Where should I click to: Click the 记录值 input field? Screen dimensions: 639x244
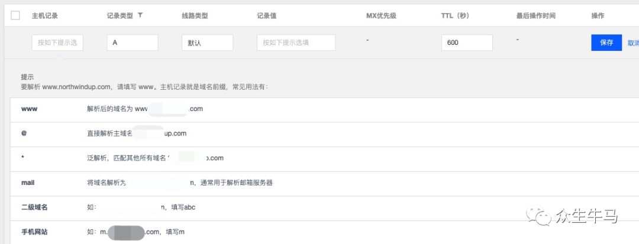click(296, 43)
